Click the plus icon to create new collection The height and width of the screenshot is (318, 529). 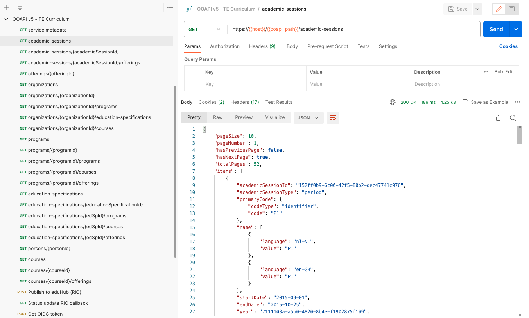[6, 7]
